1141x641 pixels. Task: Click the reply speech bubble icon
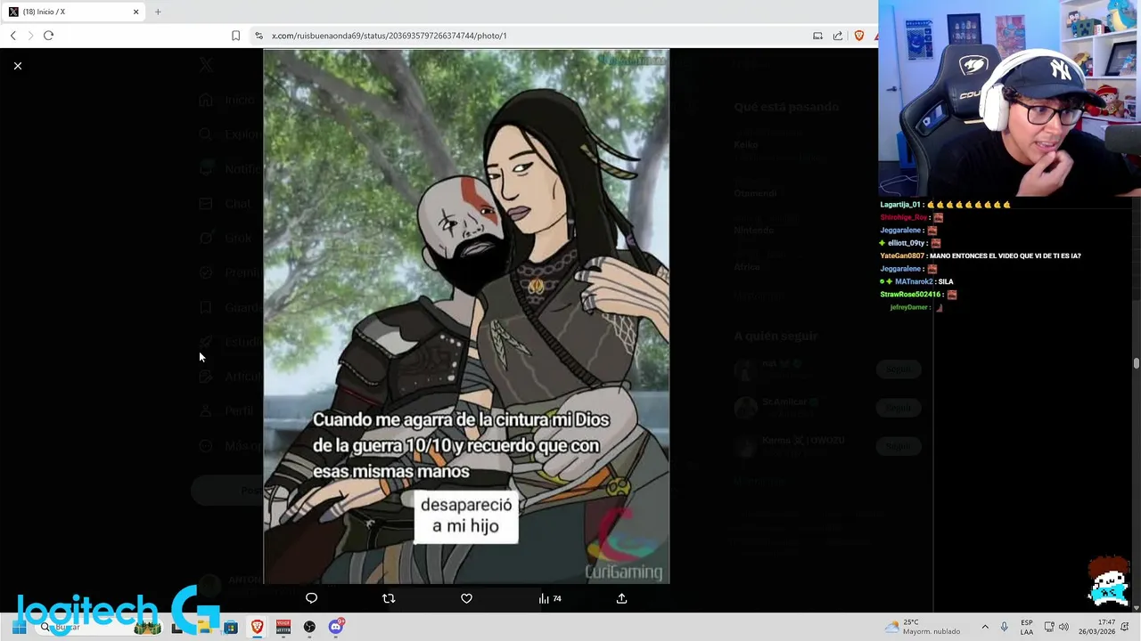(311, 598)
